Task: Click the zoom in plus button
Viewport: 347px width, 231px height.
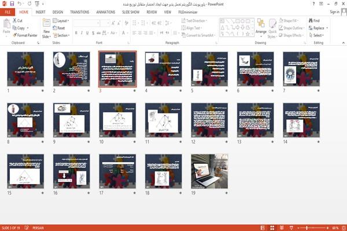Action: (x=327, y=228)
